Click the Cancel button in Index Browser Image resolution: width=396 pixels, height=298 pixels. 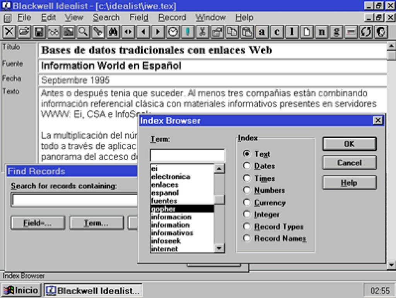click(x=349, y=163)
